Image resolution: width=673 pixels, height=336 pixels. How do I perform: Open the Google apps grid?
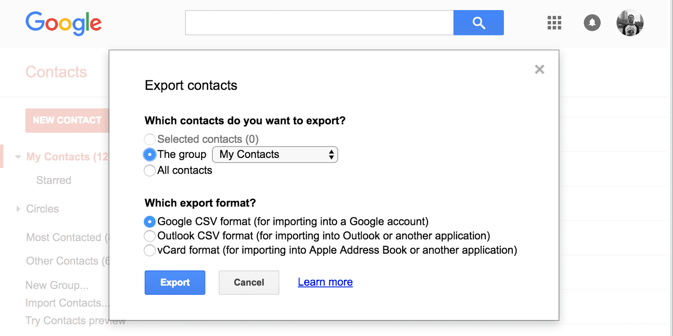(554, 23)
